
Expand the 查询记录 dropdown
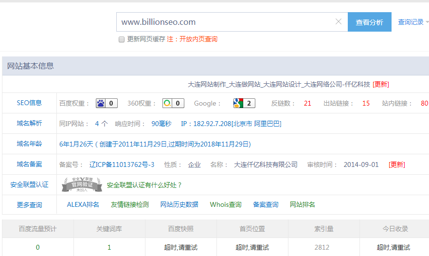413,22
